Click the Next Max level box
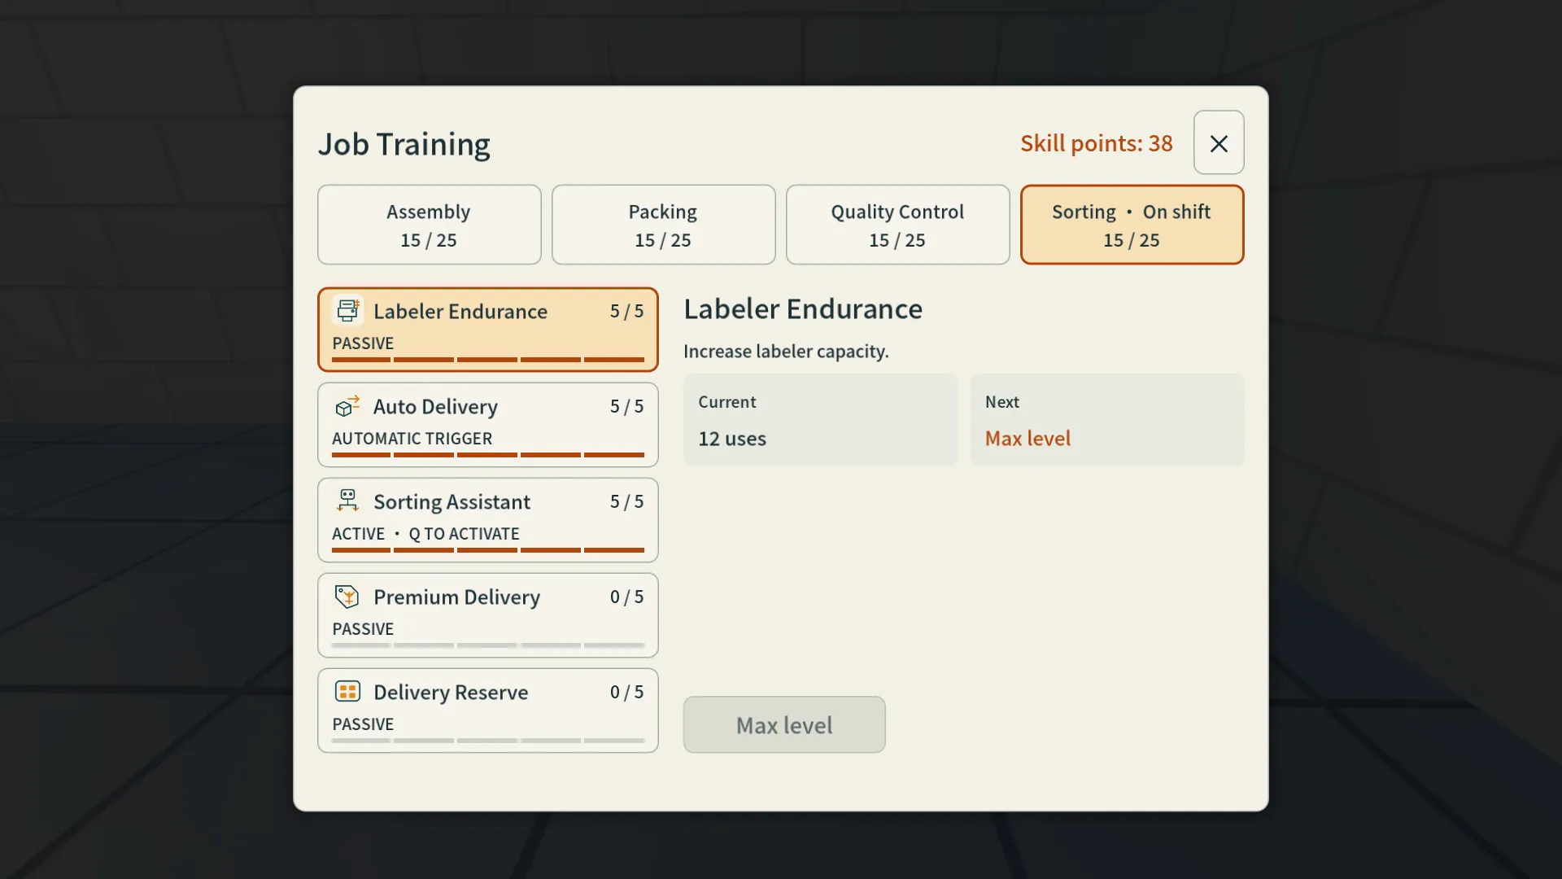Viewport: 1562px width, 879px height. click(1107, 420)
